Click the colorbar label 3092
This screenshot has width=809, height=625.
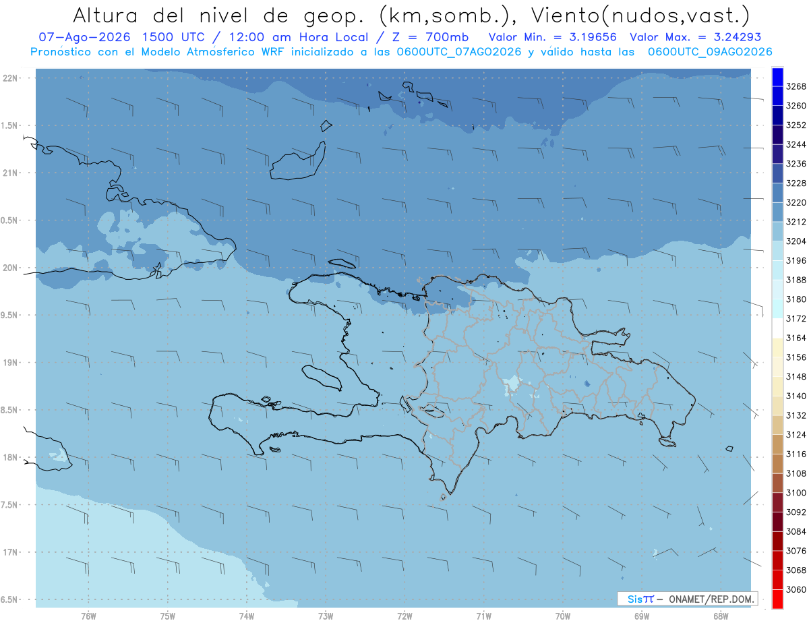(x=796, y=512)
